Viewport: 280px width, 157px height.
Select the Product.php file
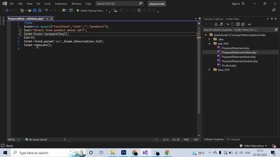(229, 65)
